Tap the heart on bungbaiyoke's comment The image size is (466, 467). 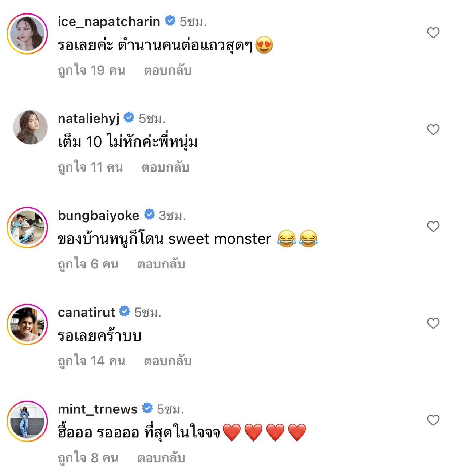433,227
